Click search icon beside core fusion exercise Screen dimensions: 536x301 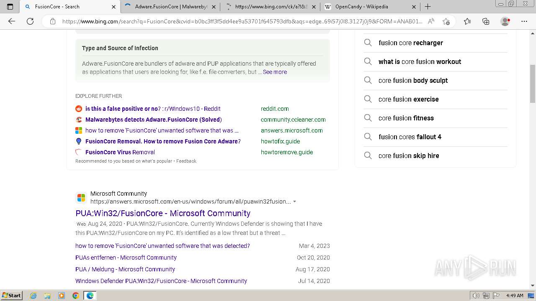click(x=368, y=99)
